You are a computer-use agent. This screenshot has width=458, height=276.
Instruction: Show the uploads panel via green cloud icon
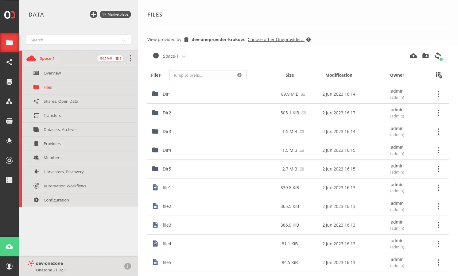tap(10, 246)
